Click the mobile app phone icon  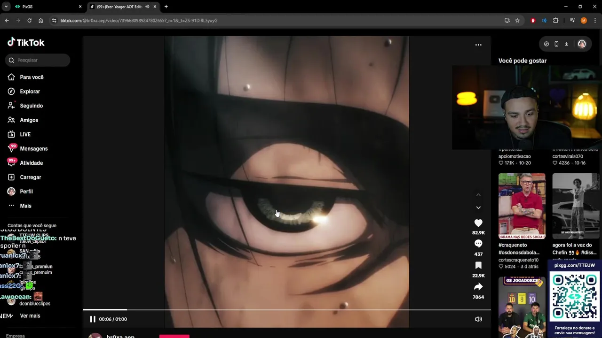[556, 44]
